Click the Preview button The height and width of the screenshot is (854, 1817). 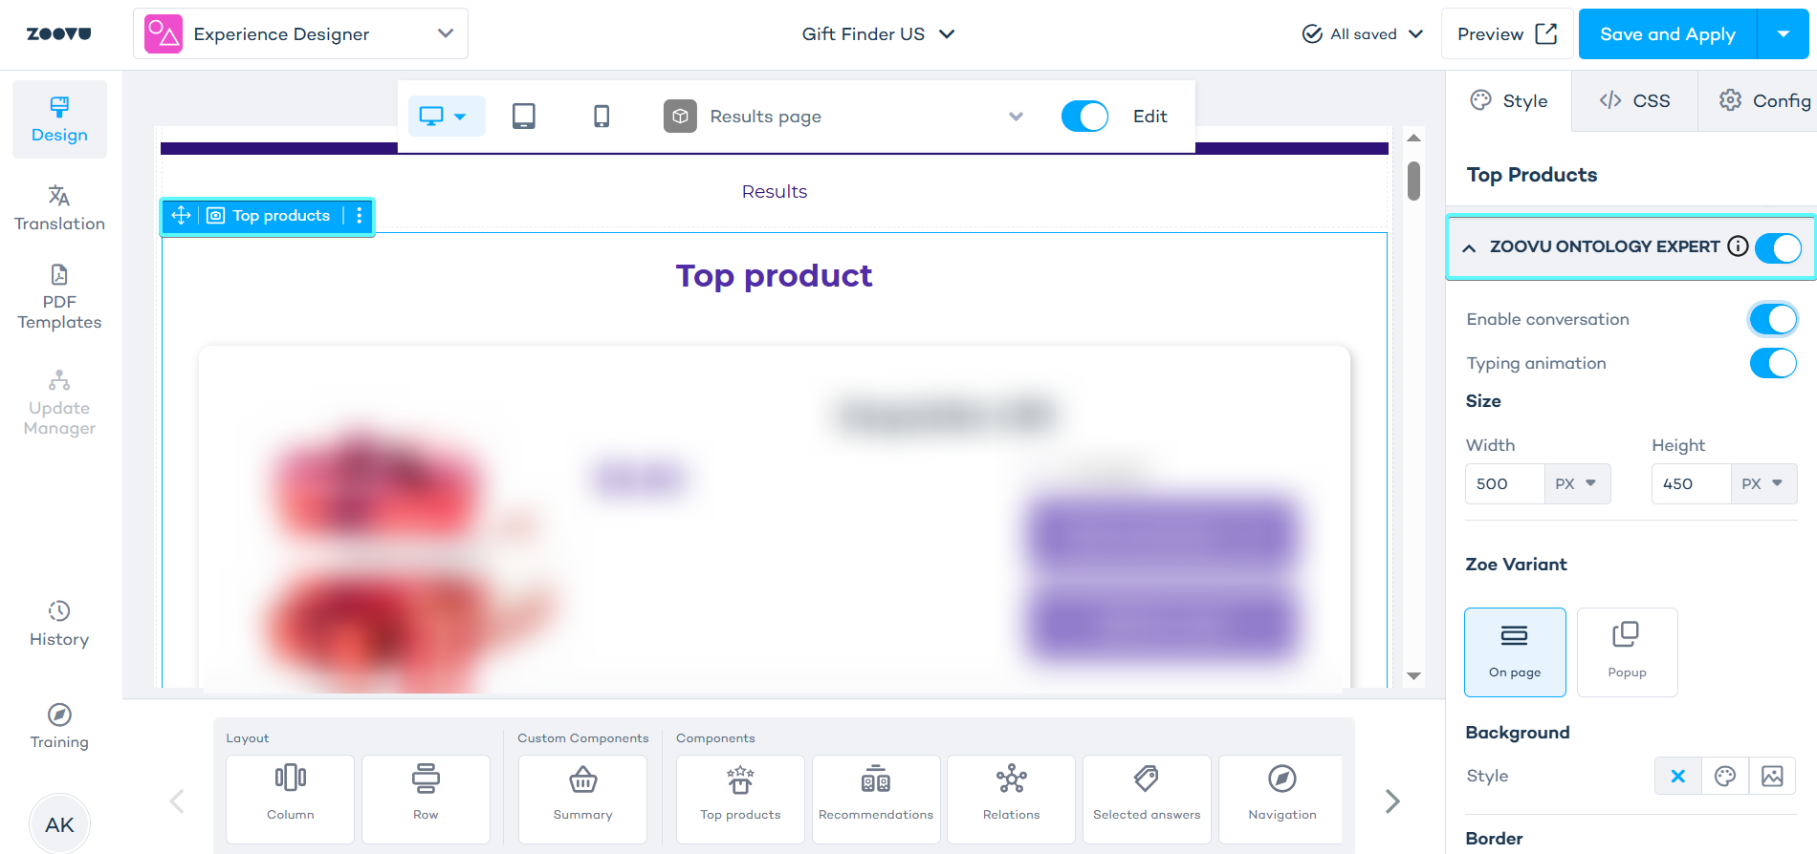coord(1506,34)
